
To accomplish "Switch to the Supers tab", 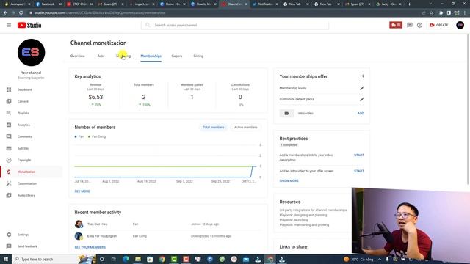I will pos(177,56).
